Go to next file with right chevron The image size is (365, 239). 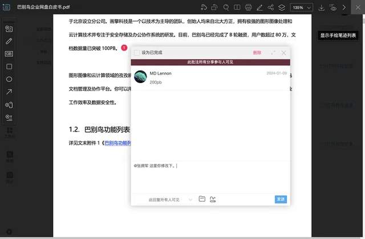click(344, 7)
